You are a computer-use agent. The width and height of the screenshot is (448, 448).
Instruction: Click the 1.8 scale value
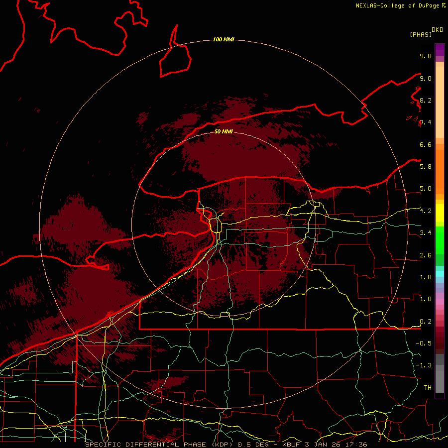pyautogui.click(x=426, y=277)
